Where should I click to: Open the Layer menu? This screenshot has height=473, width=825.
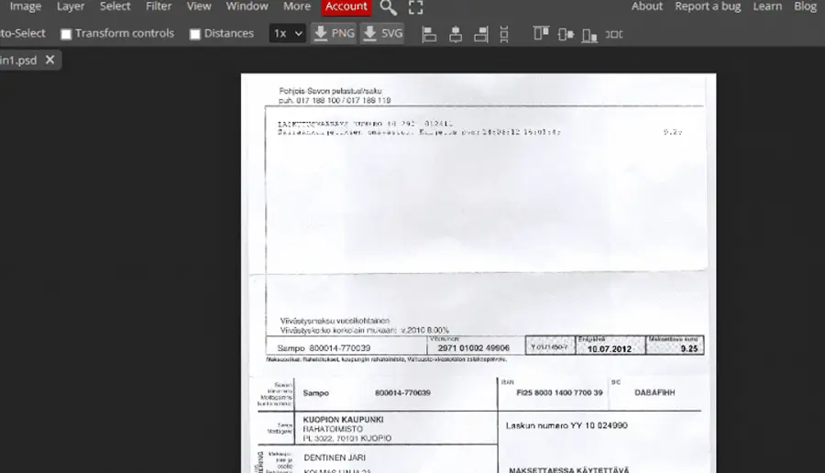point(71,6)
